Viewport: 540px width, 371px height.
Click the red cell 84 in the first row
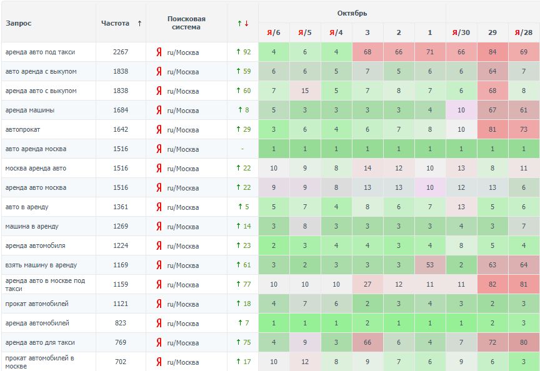(492, 52)
